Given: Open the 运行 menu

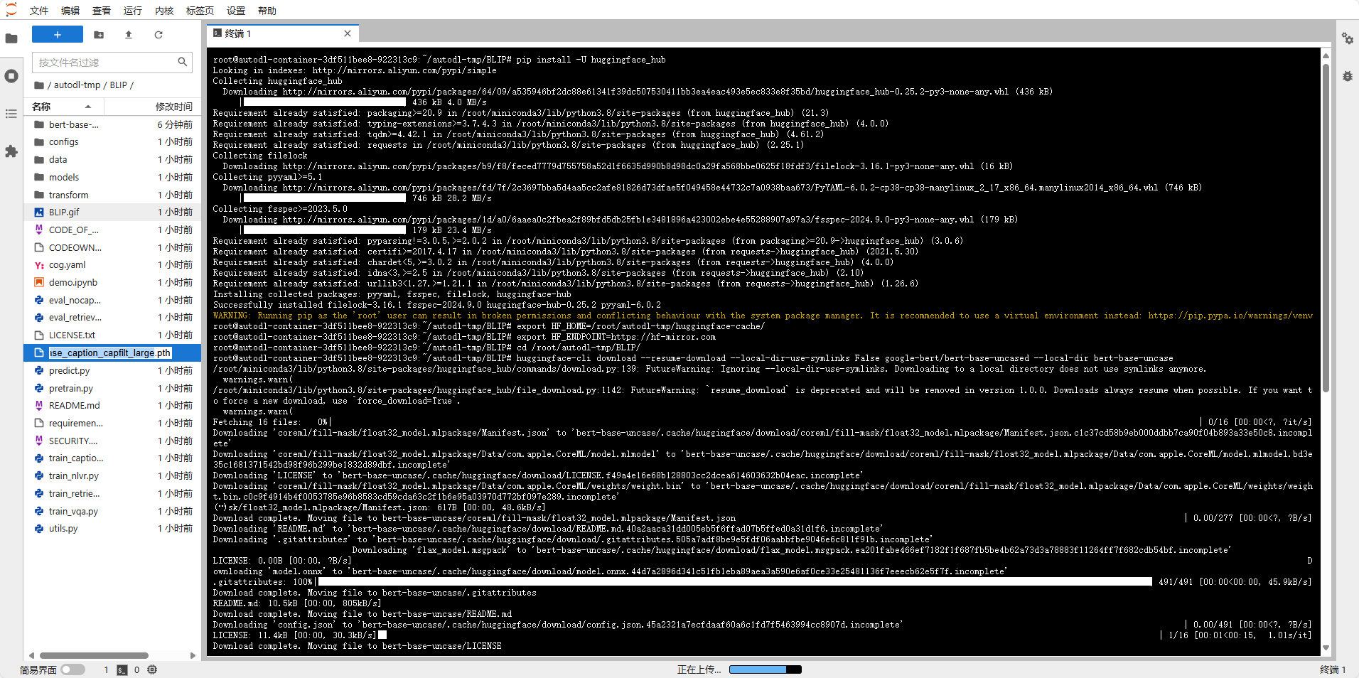Looking at the screenshot, I should click(133, 11).
